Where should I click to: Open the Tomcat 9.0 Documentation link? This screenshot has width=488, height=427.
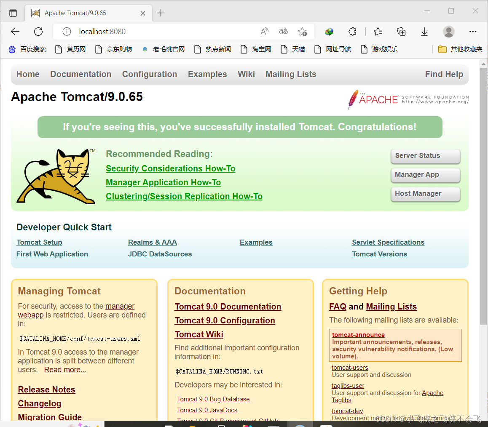pyautogui.click(x=228, y=307)
